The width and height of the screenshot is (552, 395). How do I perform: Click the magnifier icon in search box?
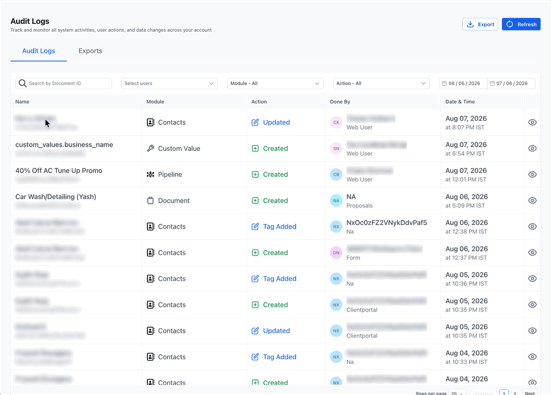(x=22, y=83)
